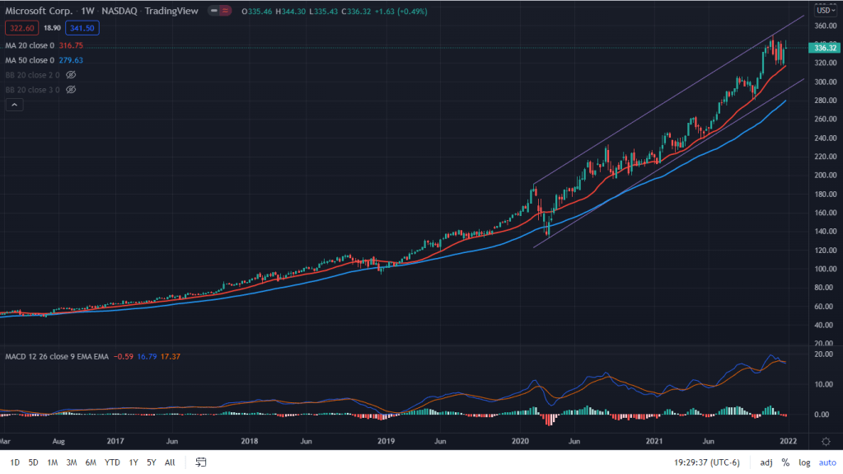The width and height of the screenshot is (843, 474).
Task: Toggle adj dividend adjustment
Action: click(766, 462)
